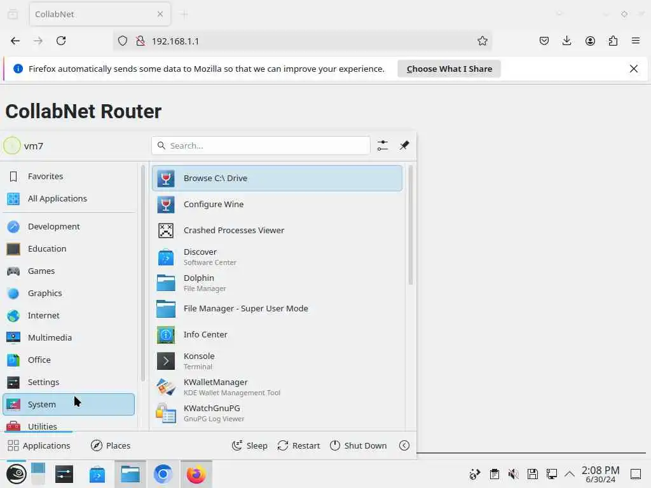
Task: Reload the current page
Action: [x=61, y=41]
